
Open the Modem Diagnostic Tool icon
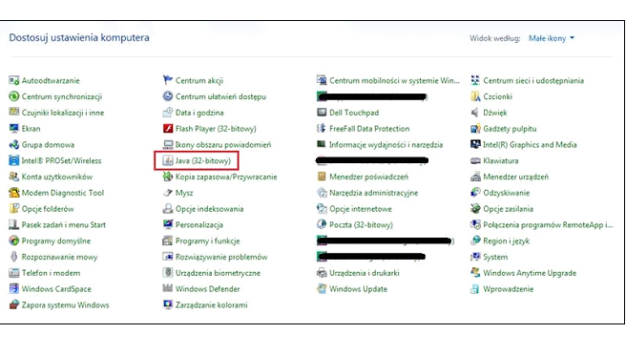tap(14, 193)
